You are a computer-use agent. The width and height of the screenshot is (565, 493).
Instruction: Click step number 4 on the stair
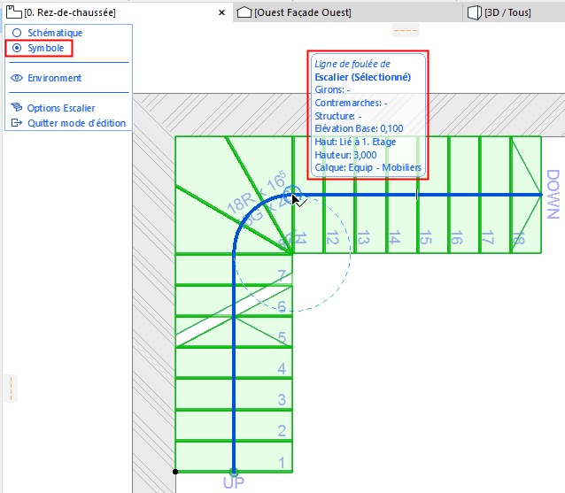(282, 369)
